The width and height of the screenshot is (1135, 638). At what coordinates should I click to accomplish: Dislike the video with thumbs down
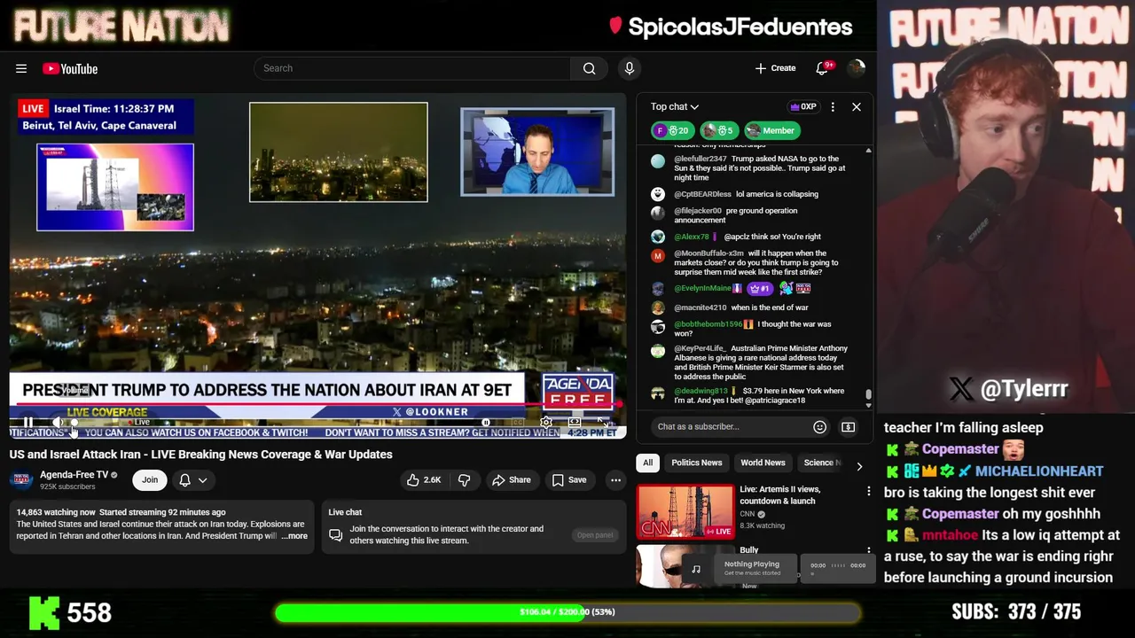[464, 480]
